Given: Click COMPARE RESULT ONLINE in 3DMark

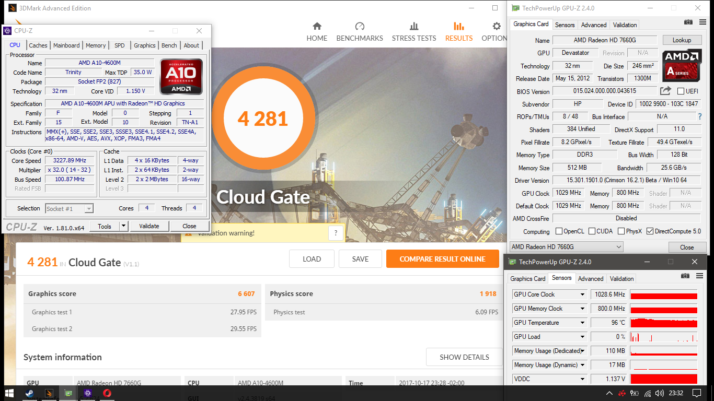Looking at the screenshot, I should tap(442, 259).
